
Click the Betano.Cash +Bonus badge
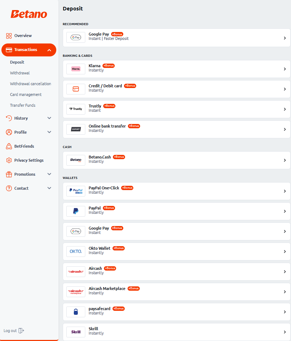119,157
